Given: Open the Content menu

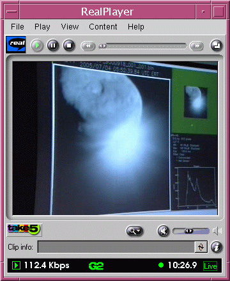Looking at the screenshot, I should (x=103, y=27).
